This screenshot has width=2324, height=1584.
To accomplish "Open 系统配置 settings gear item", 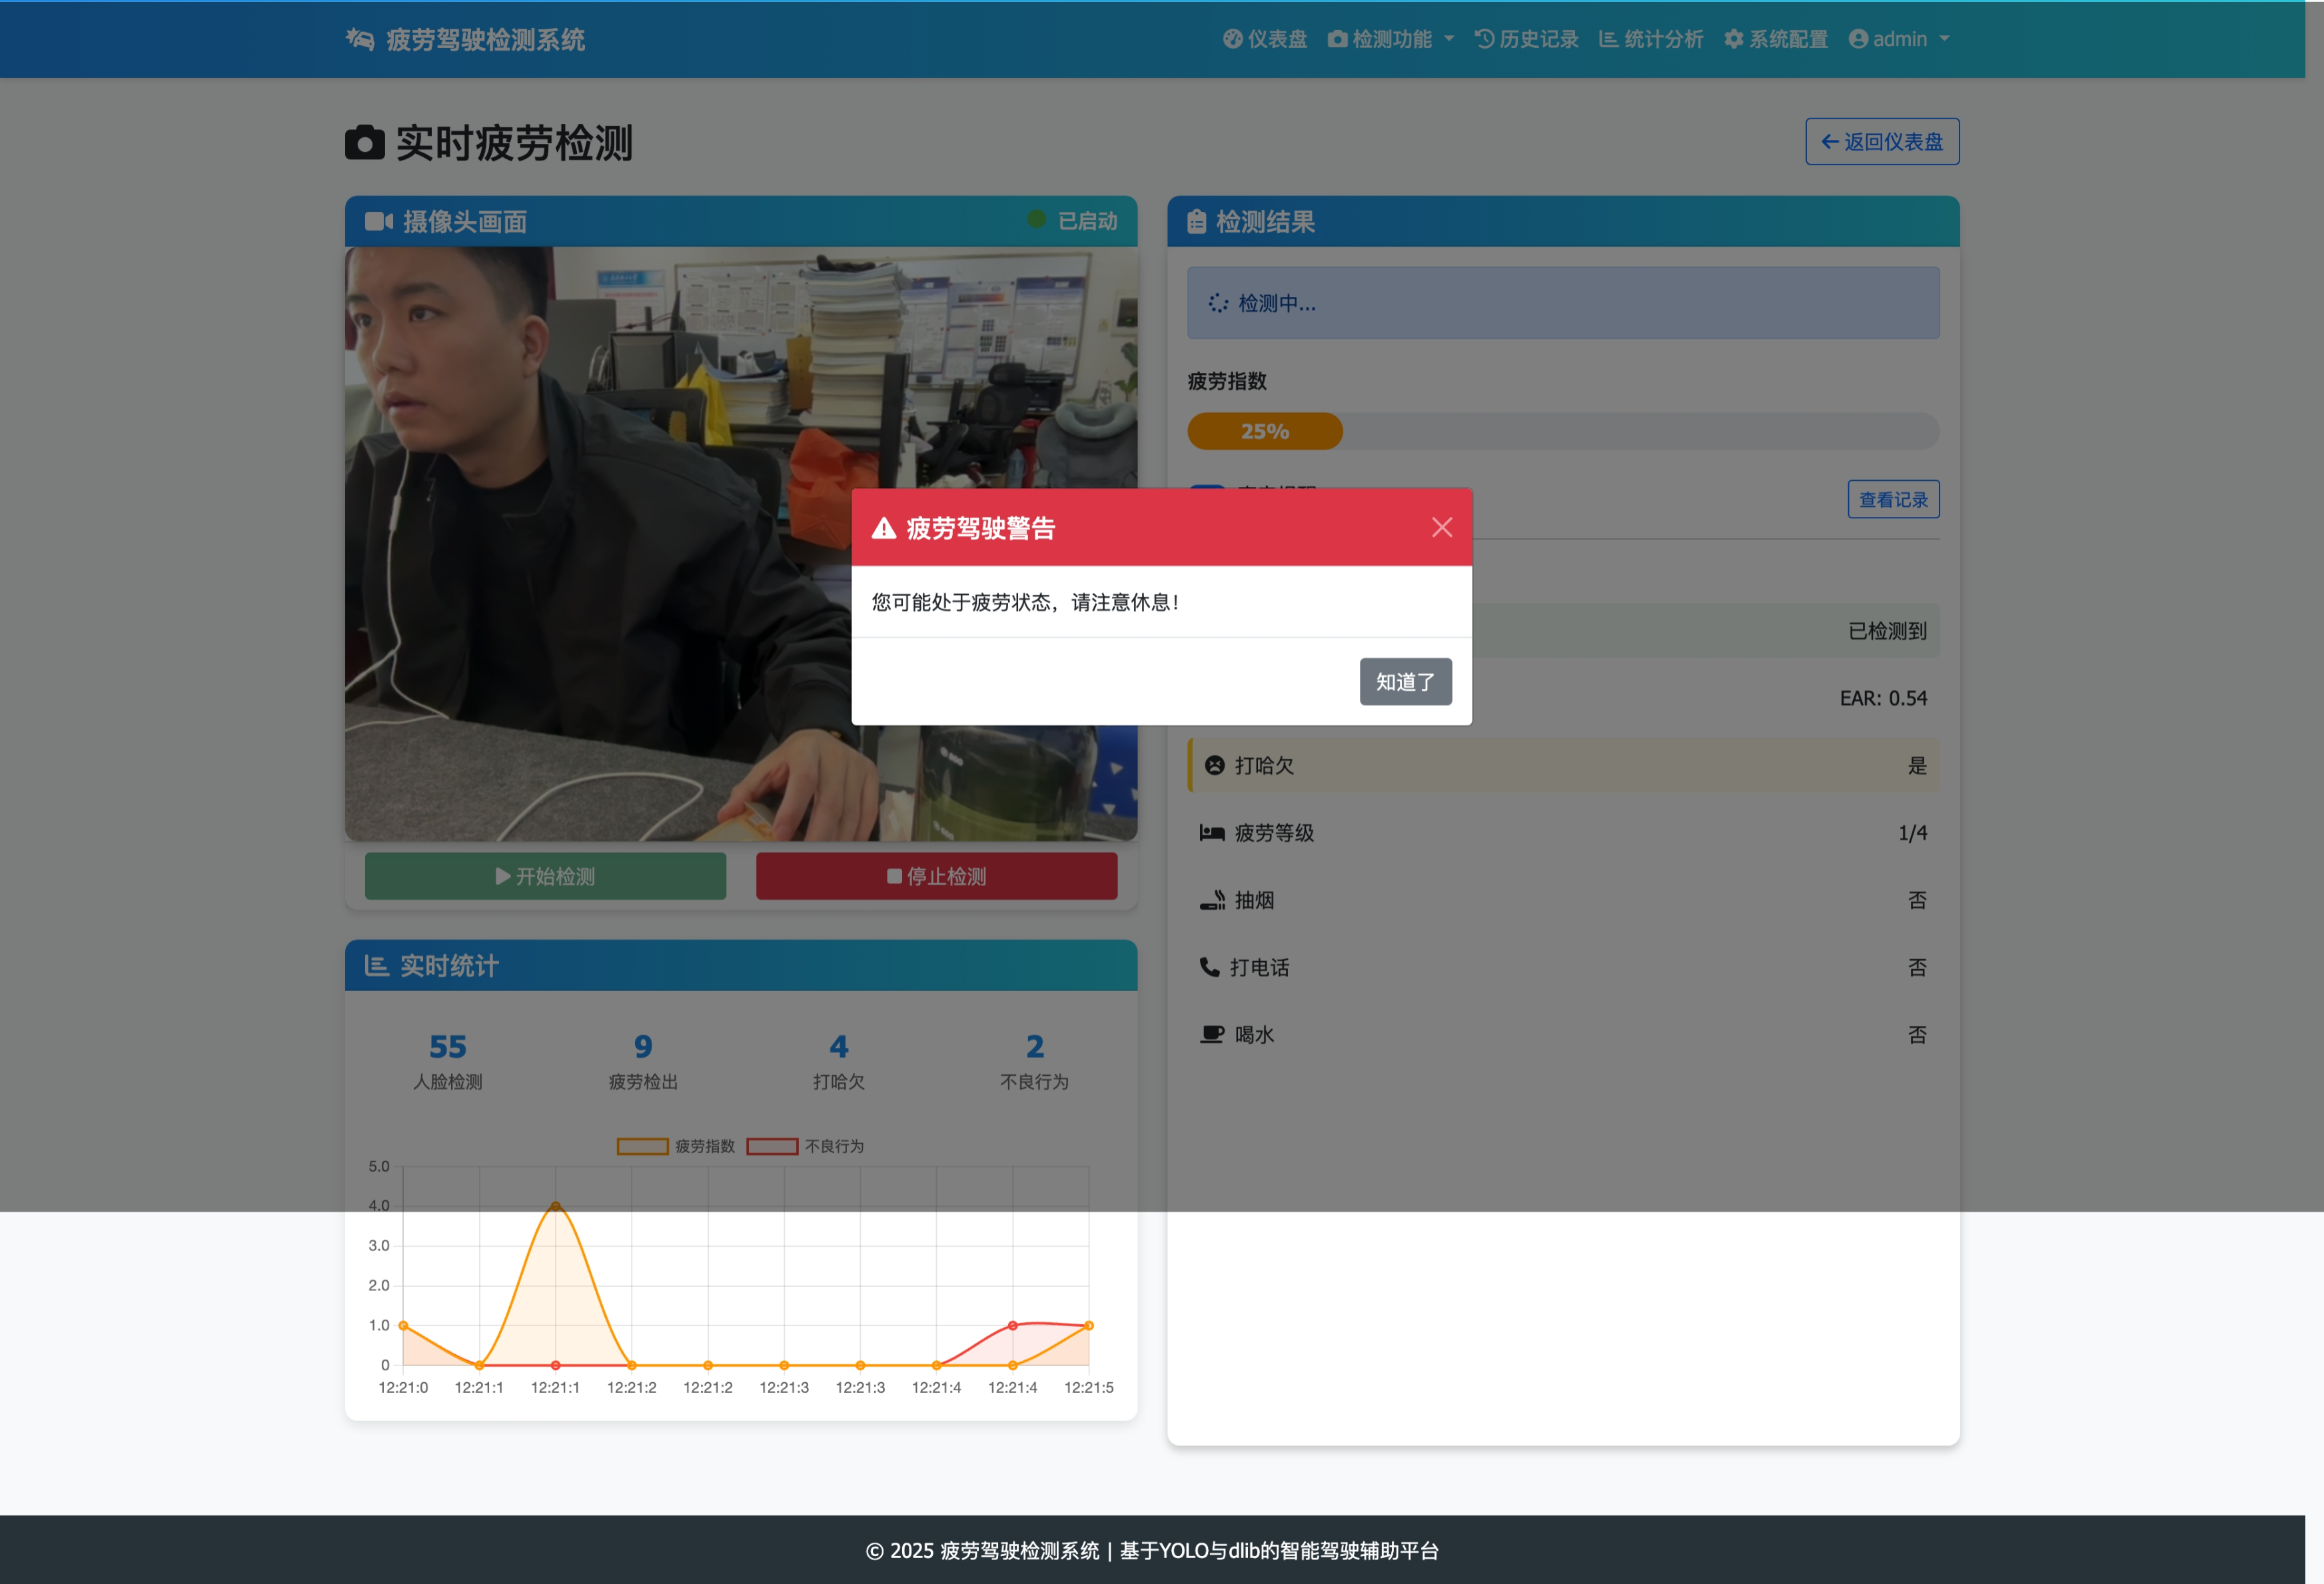I will tap(1776, 39).
